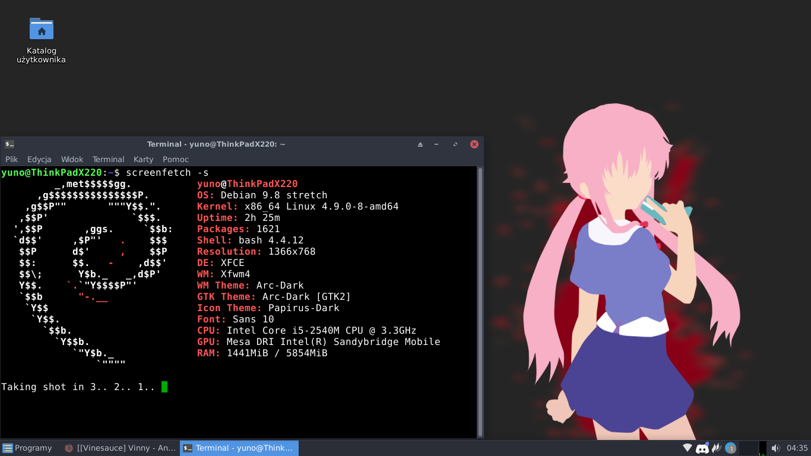This screenshot has width=811, height=456.
Task: Click the 'Uptime: 2h 25m' line
Action: tap(239, 218)
